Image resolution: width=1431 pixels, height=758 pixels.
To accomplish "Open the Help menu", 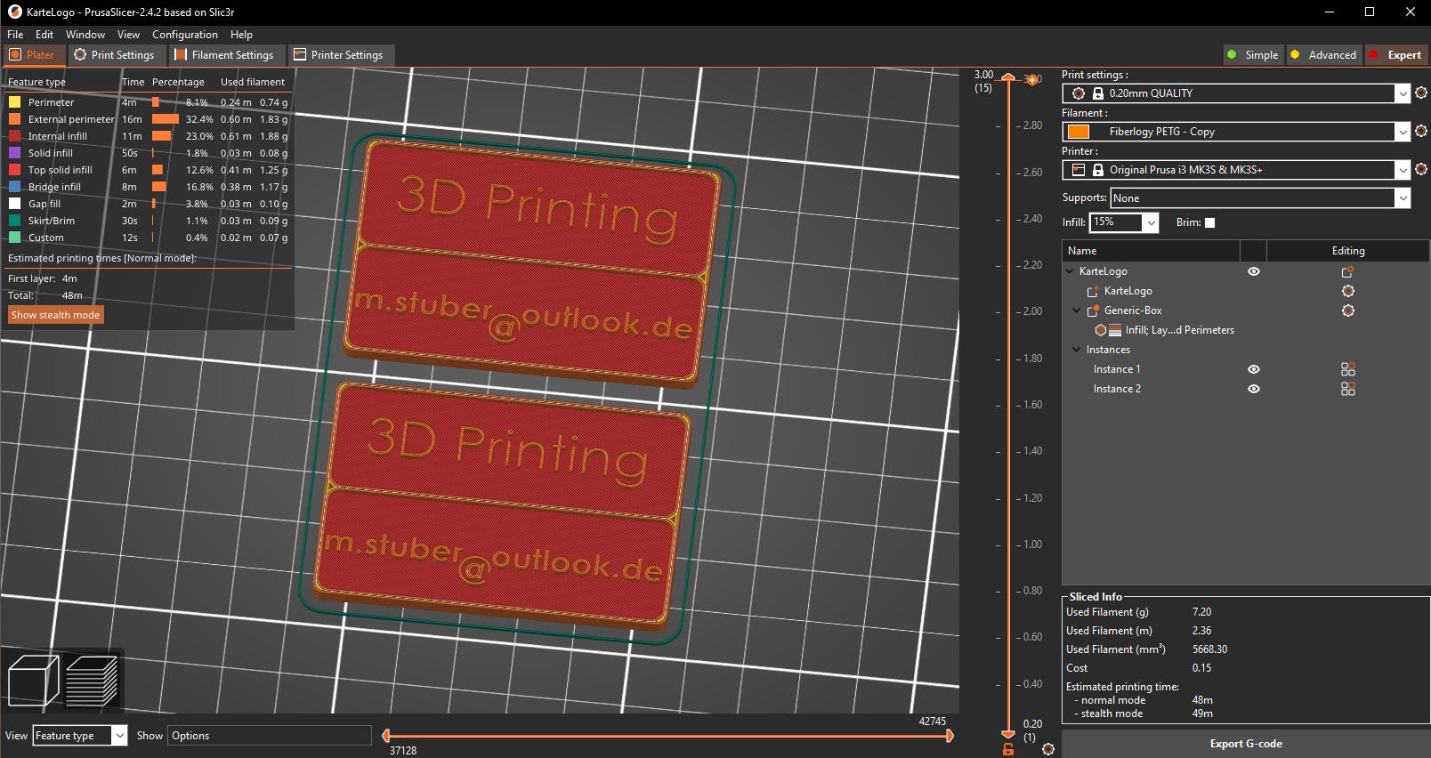I will (241, 35).
